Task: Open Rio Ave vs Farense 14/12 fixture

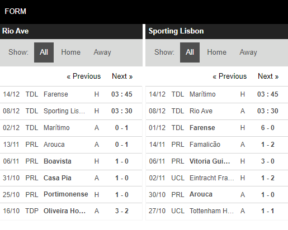Action: point(71,94)
